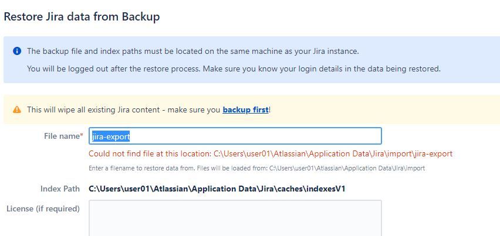Click the logged out after restore notice text

[x=234, y=69]
